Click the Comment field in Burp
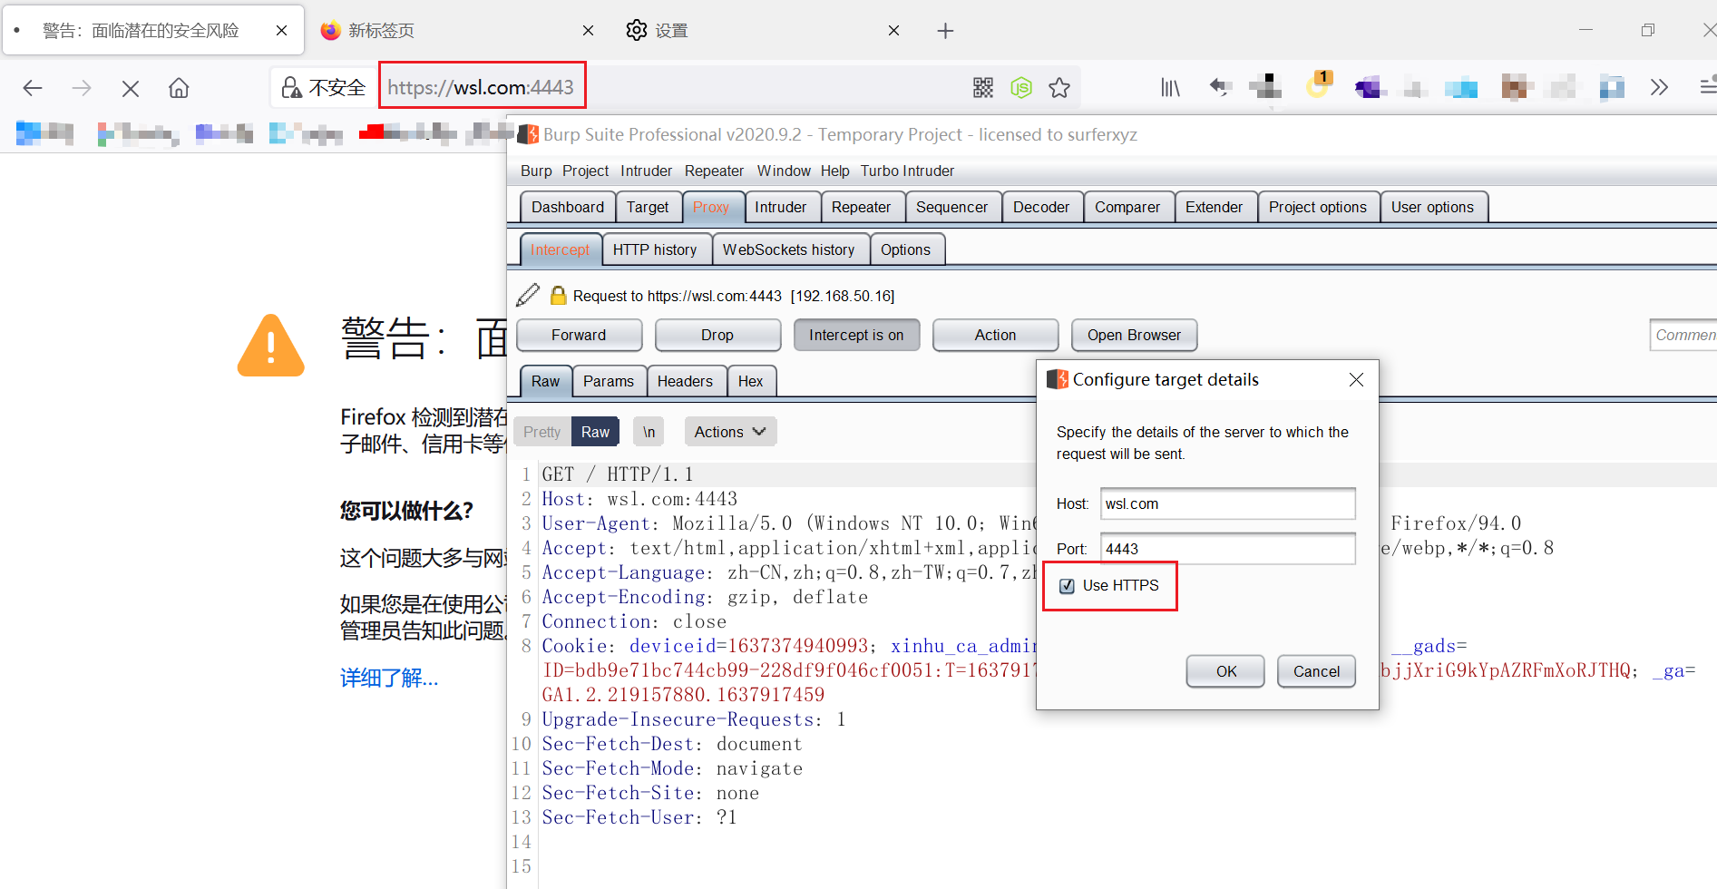The image size is (1717, 889). [1683, 335]
